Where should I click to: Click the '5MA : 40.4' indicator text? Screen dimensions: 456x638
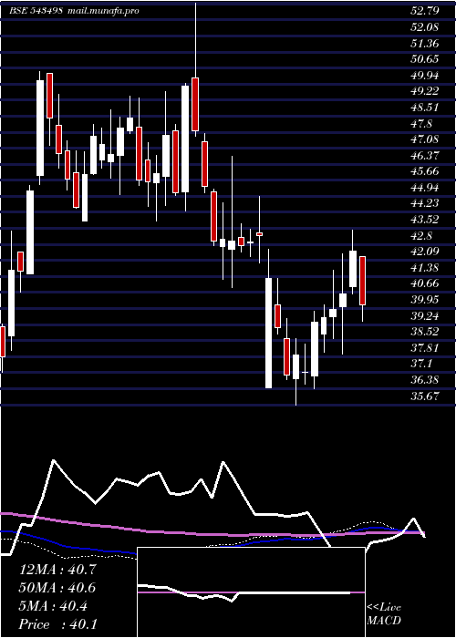[x=53, y=606]
